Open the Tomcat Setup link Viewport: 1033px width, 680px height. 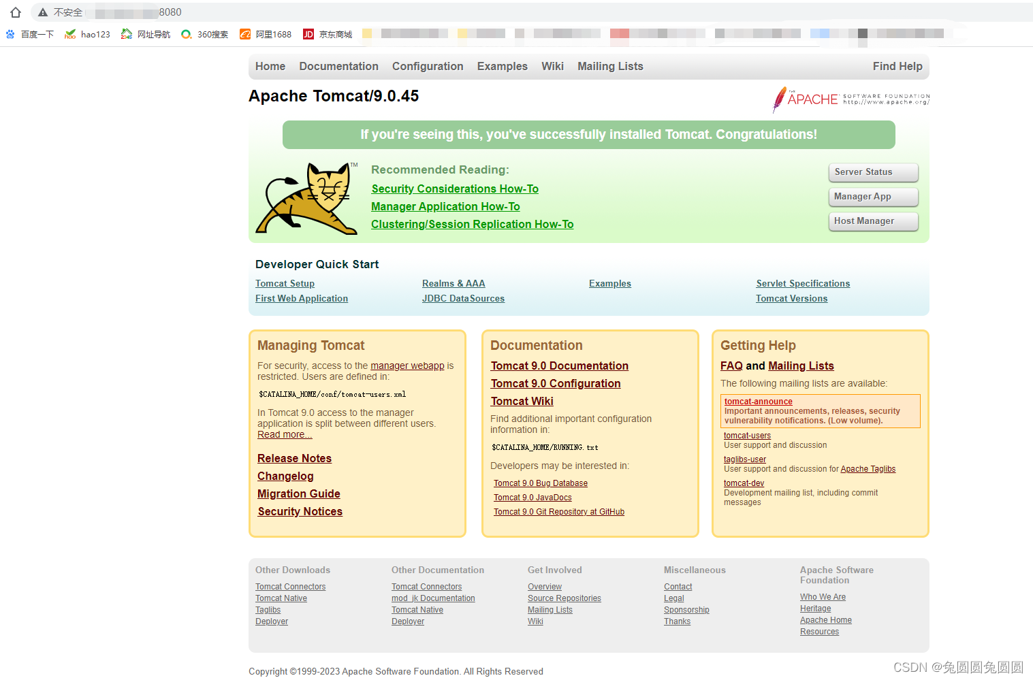(x=285, y=283)
